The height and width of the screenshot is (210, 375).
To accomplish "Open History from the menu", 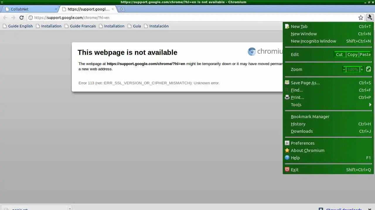I will [328, 124].
